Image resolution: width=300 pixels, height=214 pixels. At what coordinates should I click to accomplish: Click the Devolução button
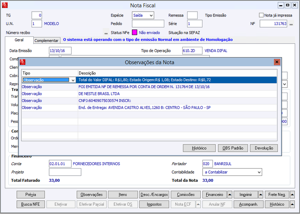click(x=264, y=148)
